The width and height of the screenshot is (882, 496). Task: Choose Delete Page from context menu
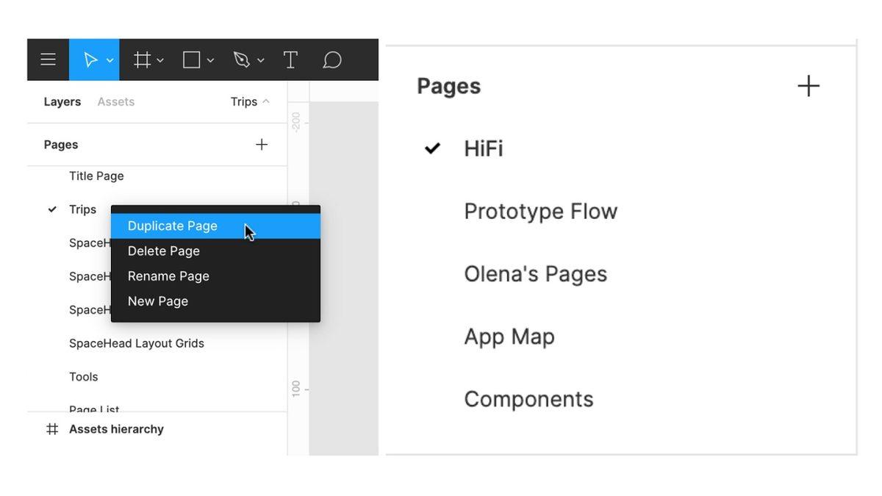click(164, 251)
